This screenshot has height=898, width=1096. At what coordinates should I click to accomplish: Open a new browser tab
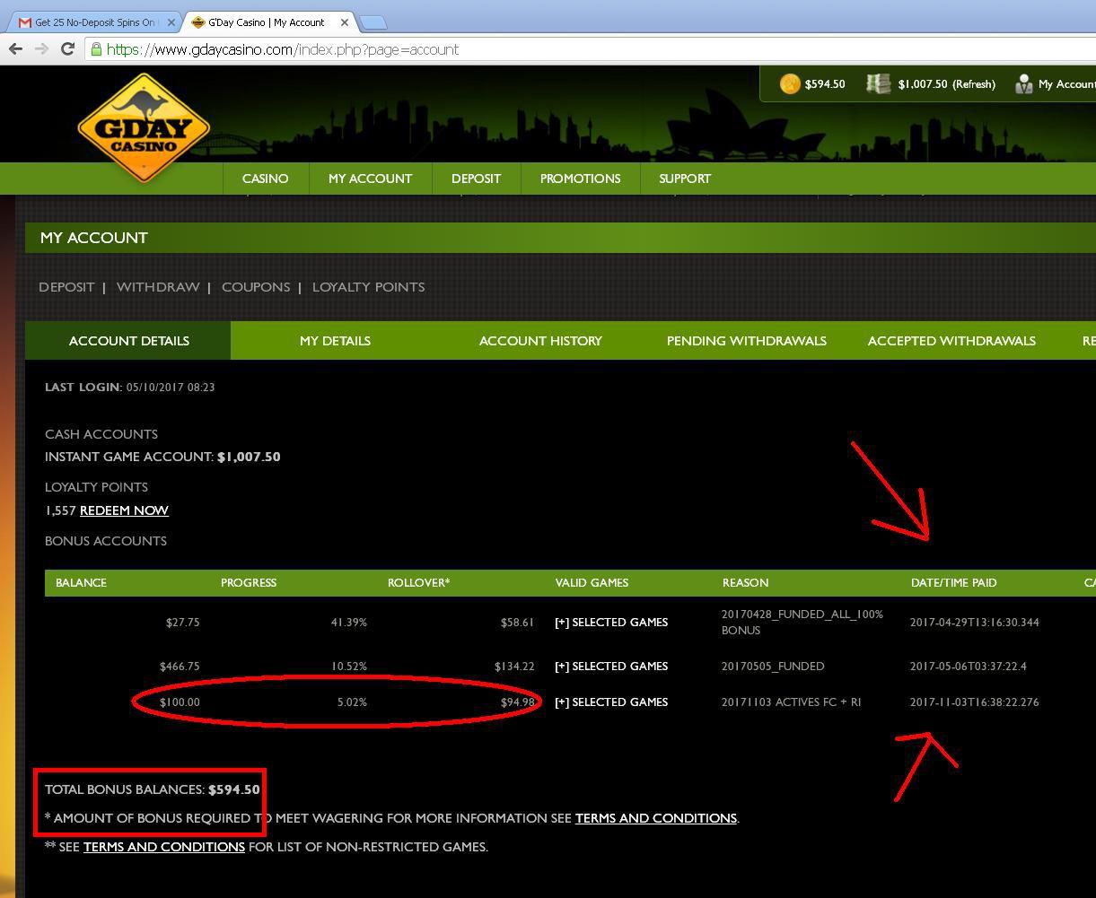point(373,22)
